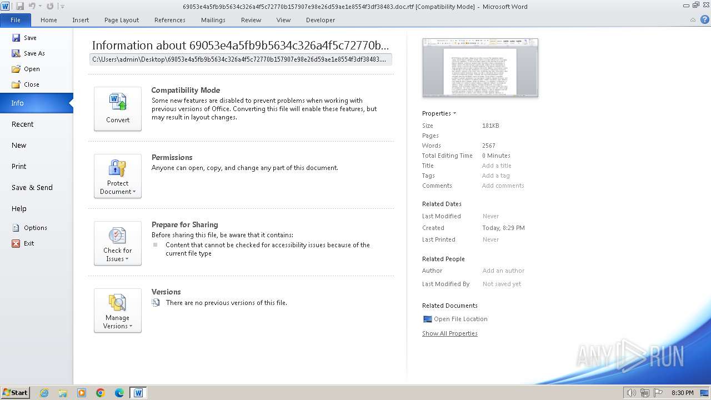Open the Check for Issues dropdown button
This screenshot has height=400, width=711.
point(118,243)
